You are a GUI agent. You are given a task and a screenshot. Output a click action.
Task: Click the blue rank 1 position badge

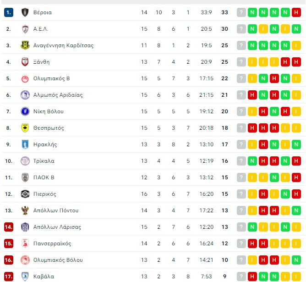pos(9,12)
